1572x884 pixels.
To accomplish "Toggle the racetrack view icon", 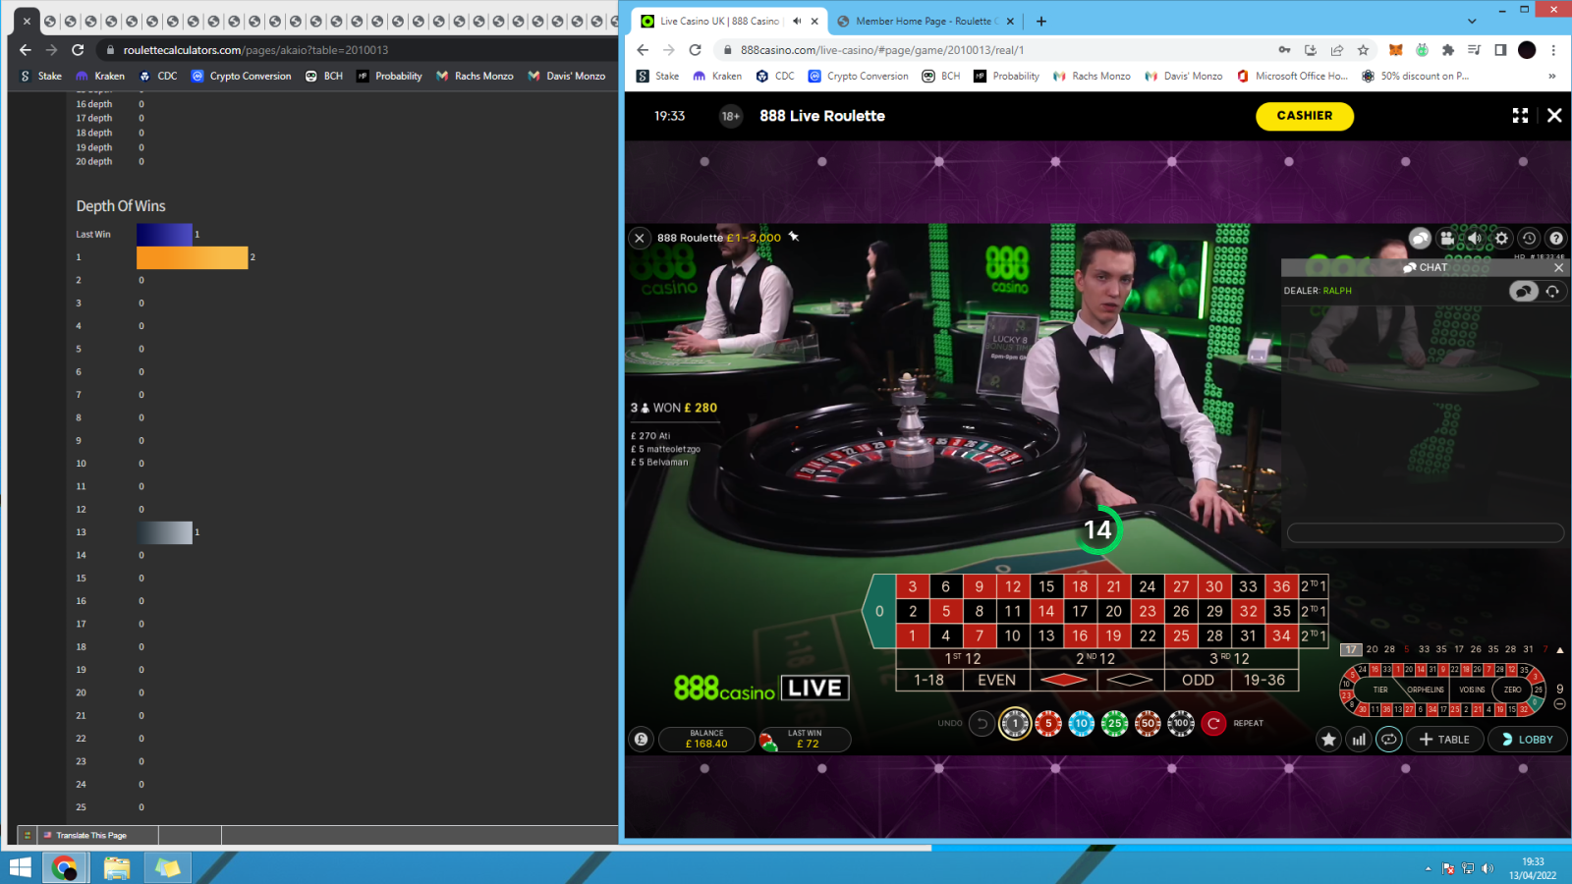I will click(1388, 740).
